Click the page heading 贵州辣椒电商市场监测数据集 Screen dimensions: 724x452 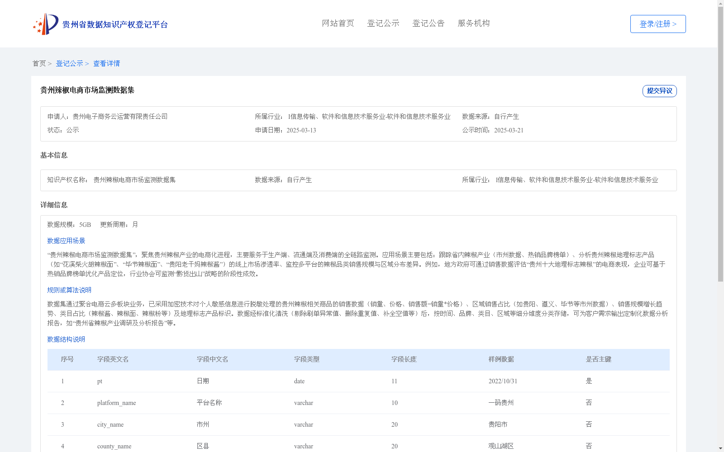click(87, 90)
